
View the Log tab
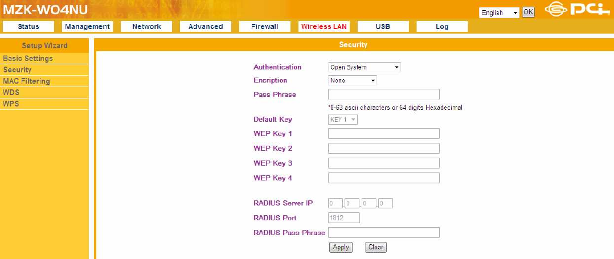pos(442,27)
